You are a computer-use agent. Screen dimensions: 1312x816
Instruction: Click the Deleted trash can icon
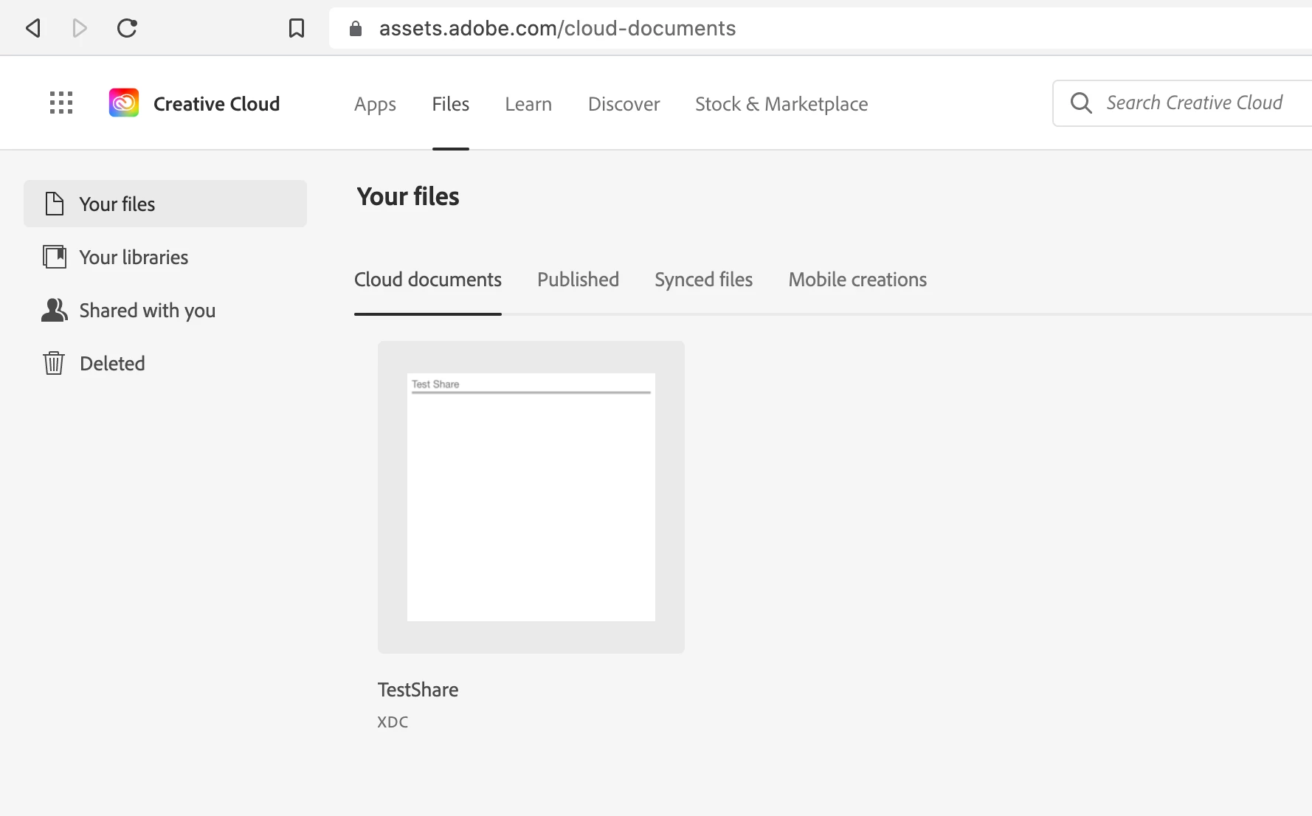pyautogui.click(x=54, y=363)
